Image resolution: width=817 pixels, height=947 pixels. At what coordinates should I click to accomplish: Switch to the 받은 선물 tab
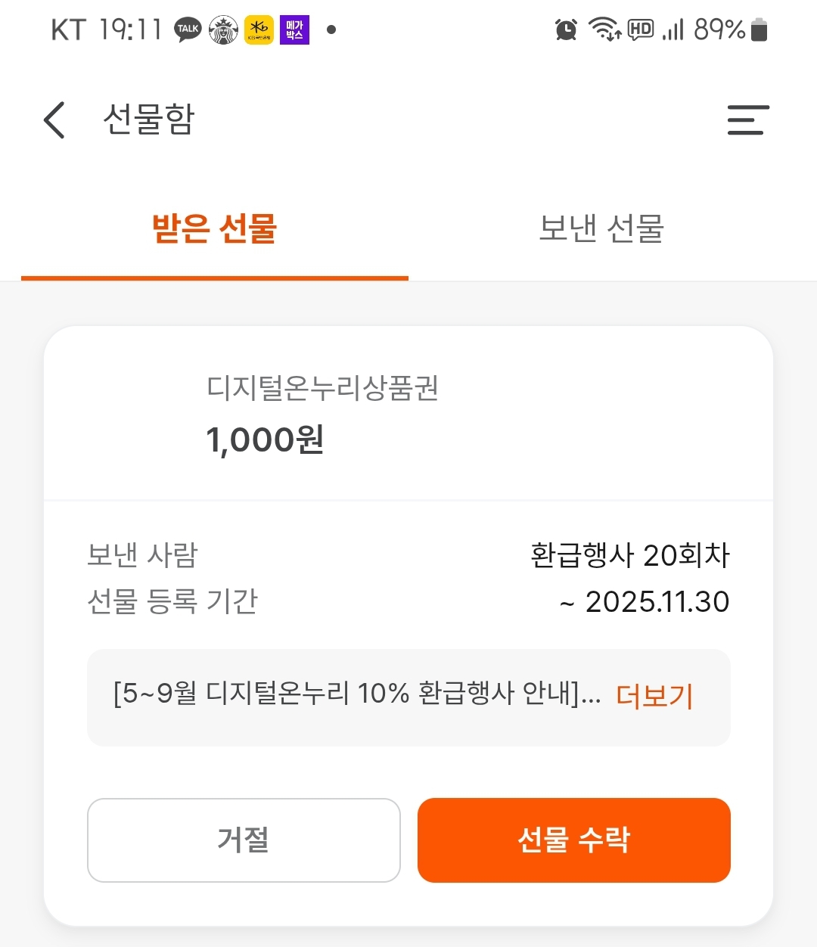click(x=215, y=228)
